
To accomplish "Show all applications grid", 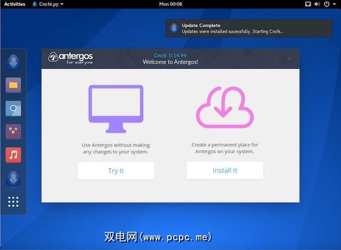I will [x=13, y=201].
